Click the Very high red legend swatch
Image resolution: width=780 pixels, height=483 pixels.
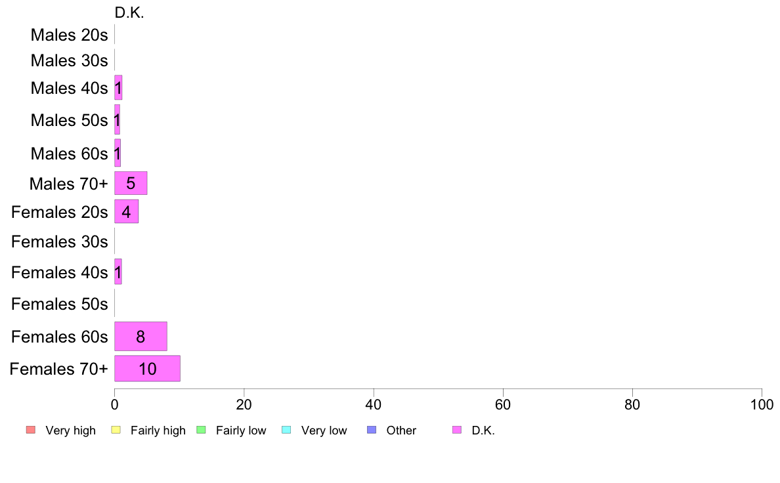pos(31,430)
